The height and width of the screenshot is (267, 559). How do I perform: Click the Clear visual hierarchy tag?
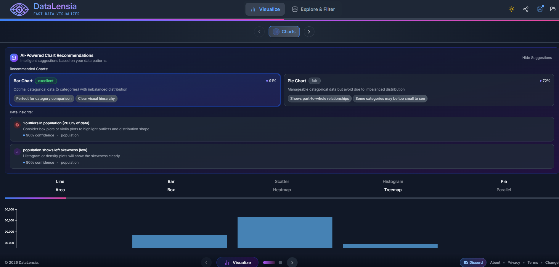pyautogui.click(x=97, y=99)
